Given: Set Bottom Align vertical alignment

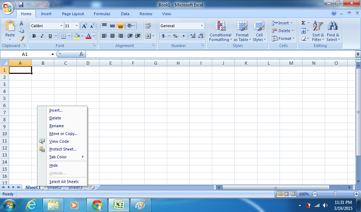Looking at the screenshot, I should tap(121, 25).
